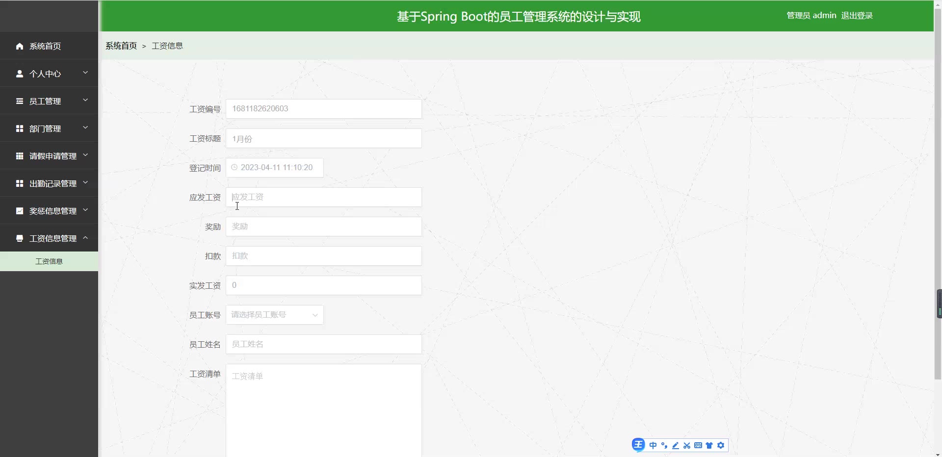
Task: Toggle the 中 Chinese/English input mode
Action: 653,445
